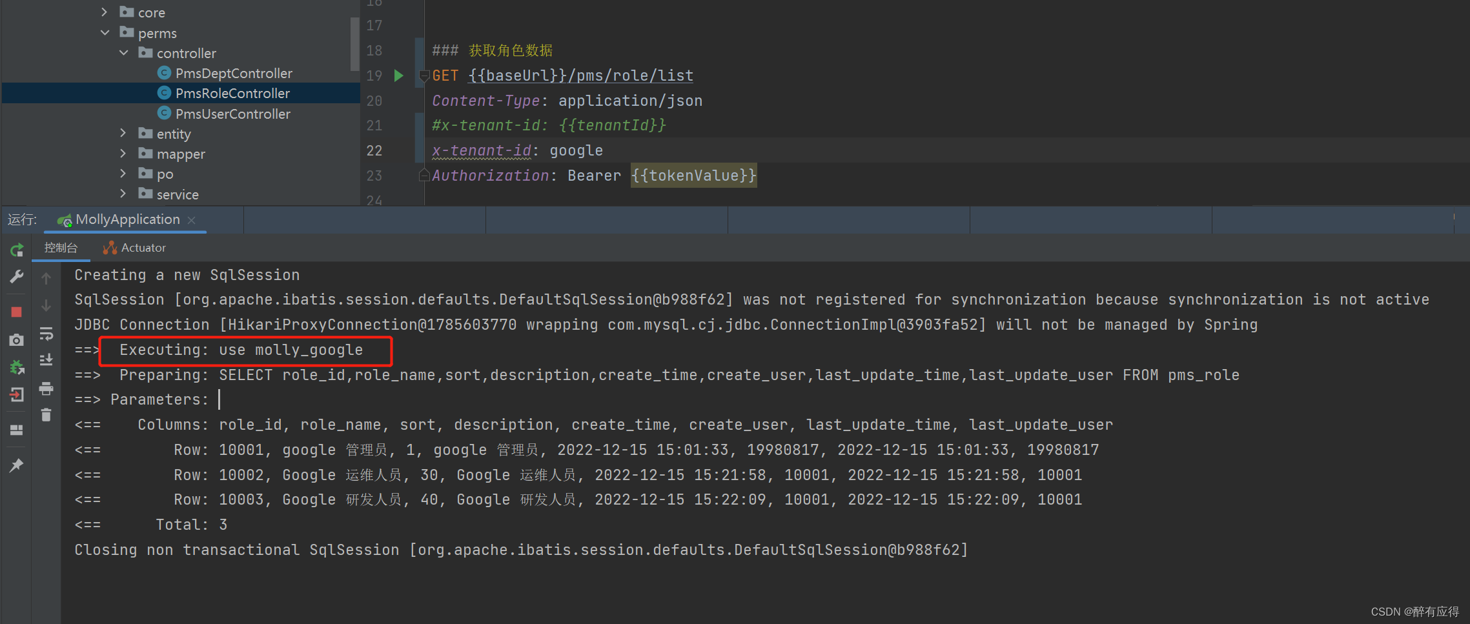
Task: Click the commented #x-tenant-id line
Action: coord(549,125)
